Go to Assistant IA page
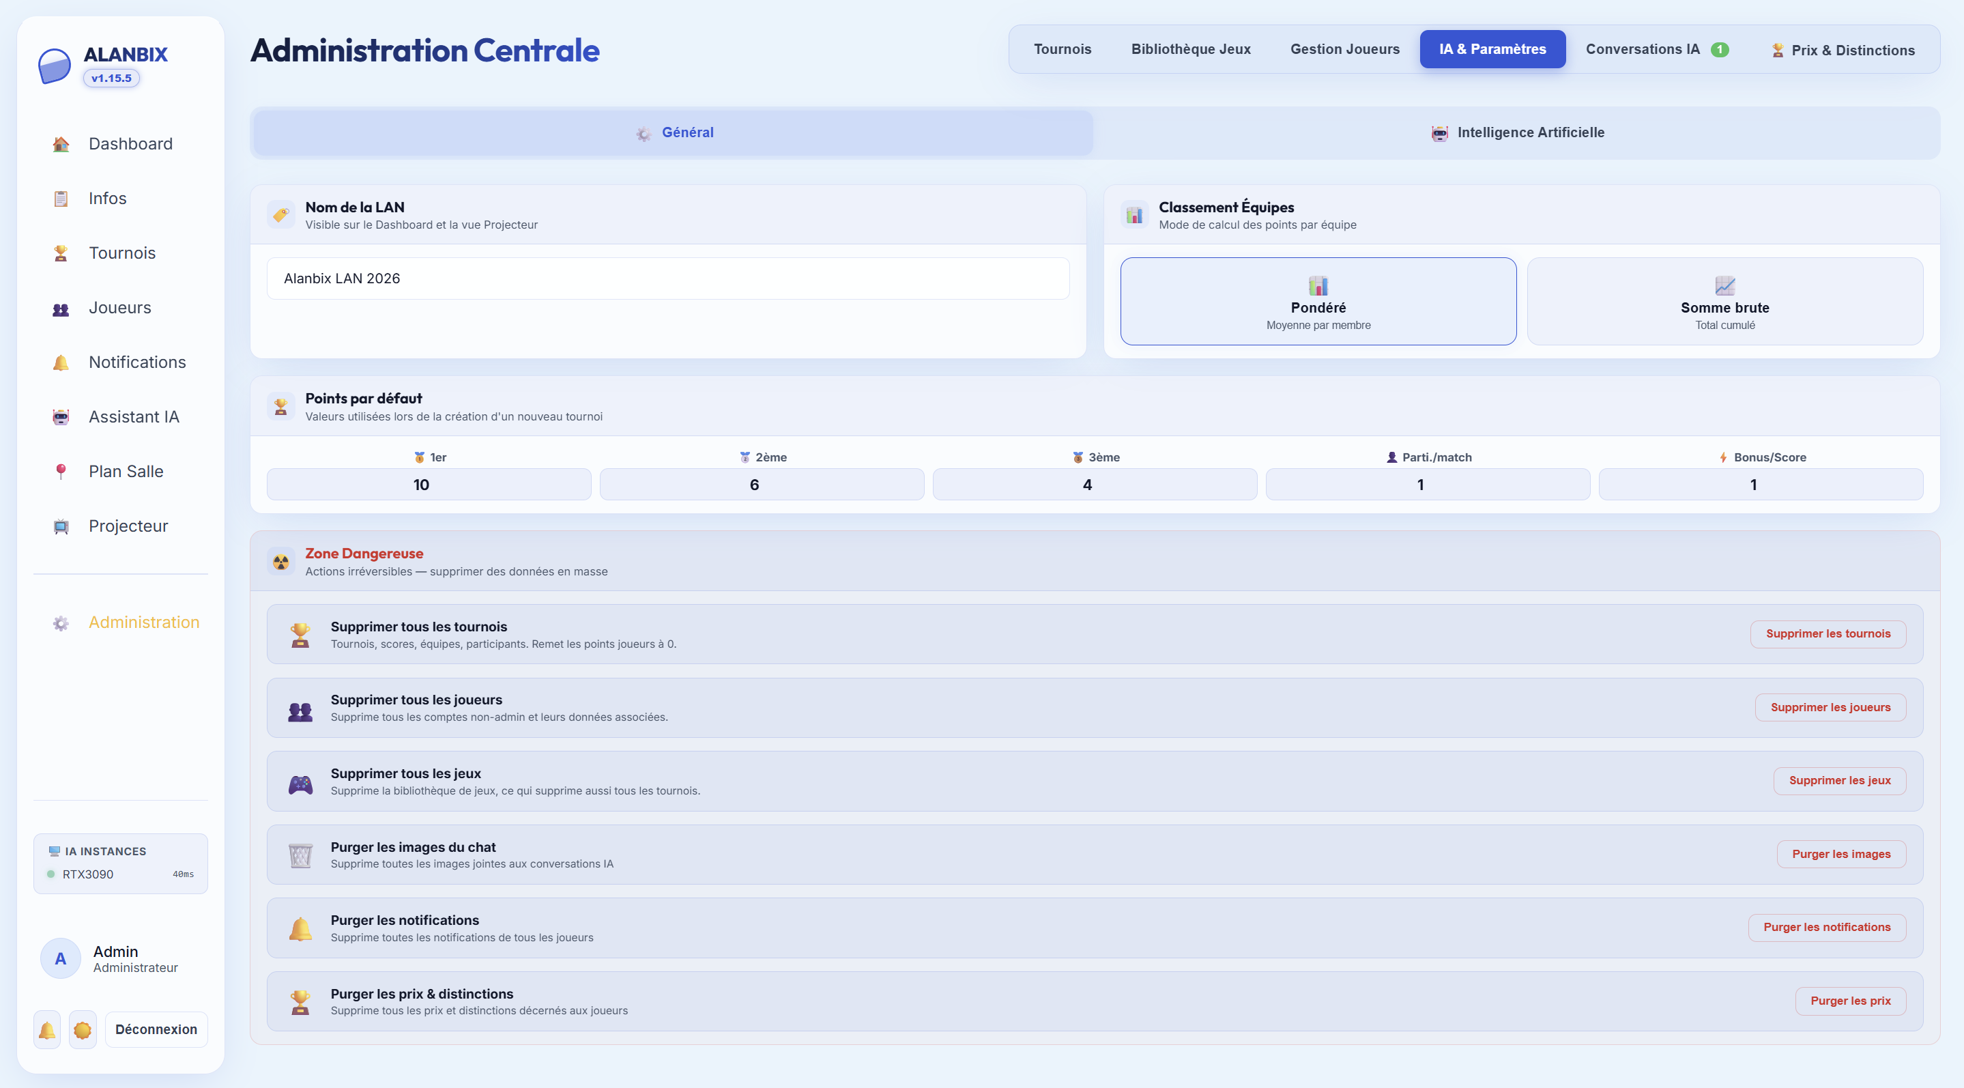Screen dimensions: 1964x1088 coord(121,417)
